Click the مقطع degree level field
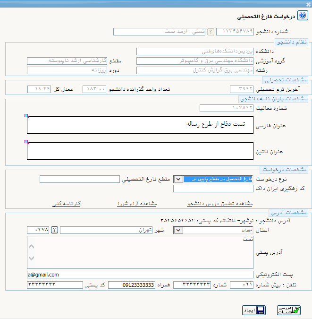Screen dimensions: 312x319 (x=67, y=61)
